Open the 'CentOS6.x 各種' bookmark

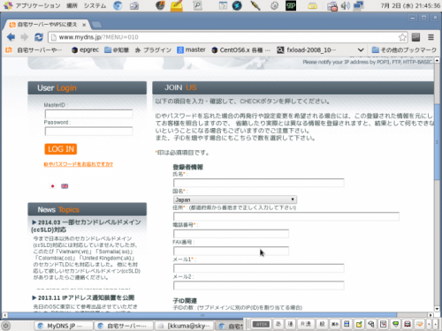tap(240, 50)
